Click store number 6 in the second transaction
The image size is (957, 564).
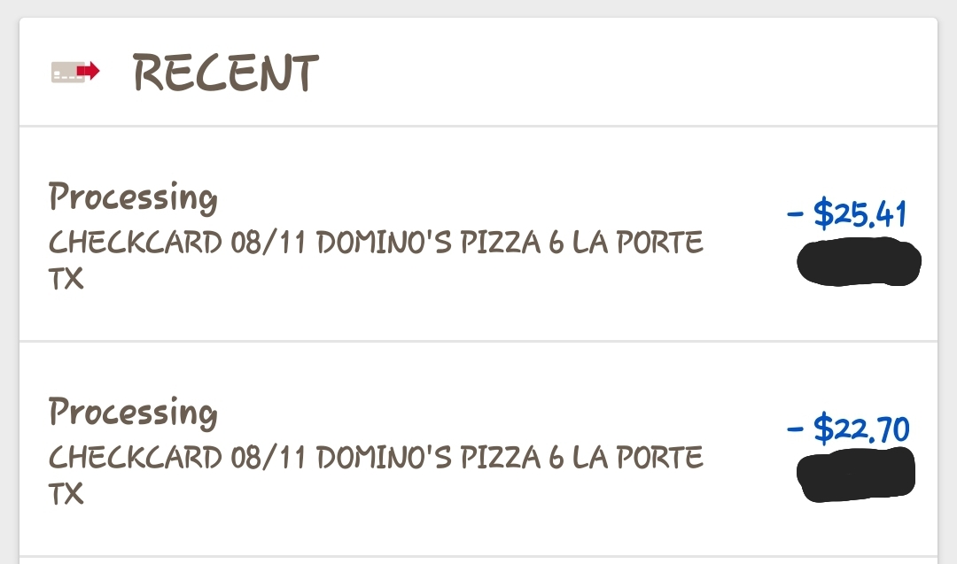556,458
